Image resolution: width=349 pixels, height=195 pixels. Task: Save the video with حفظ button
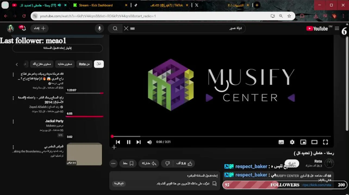tap(128, 164)
